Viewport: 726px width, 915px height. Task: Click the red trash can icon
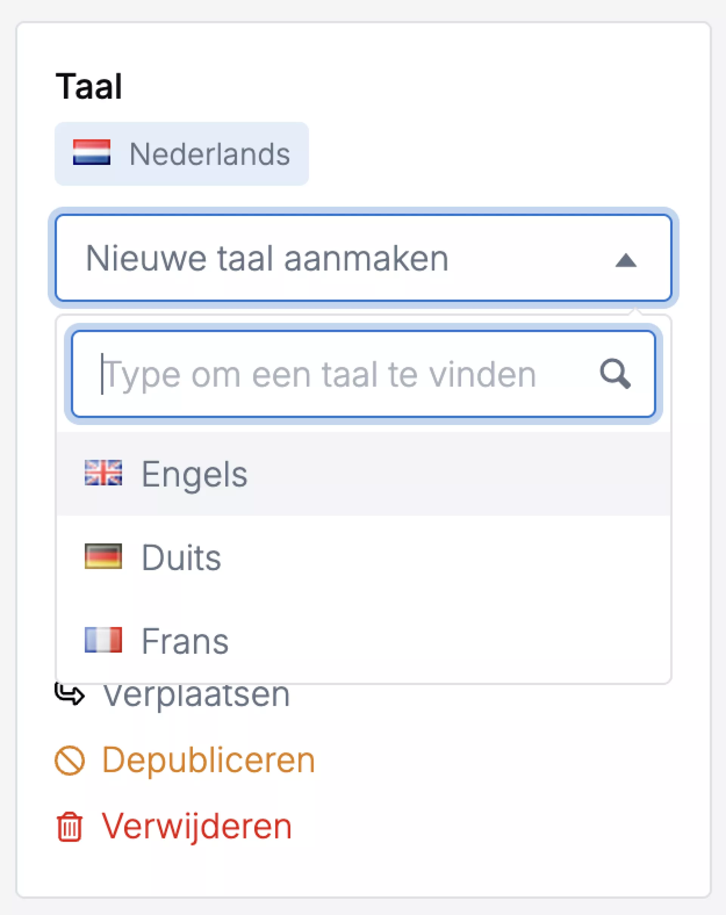[70, 827]
